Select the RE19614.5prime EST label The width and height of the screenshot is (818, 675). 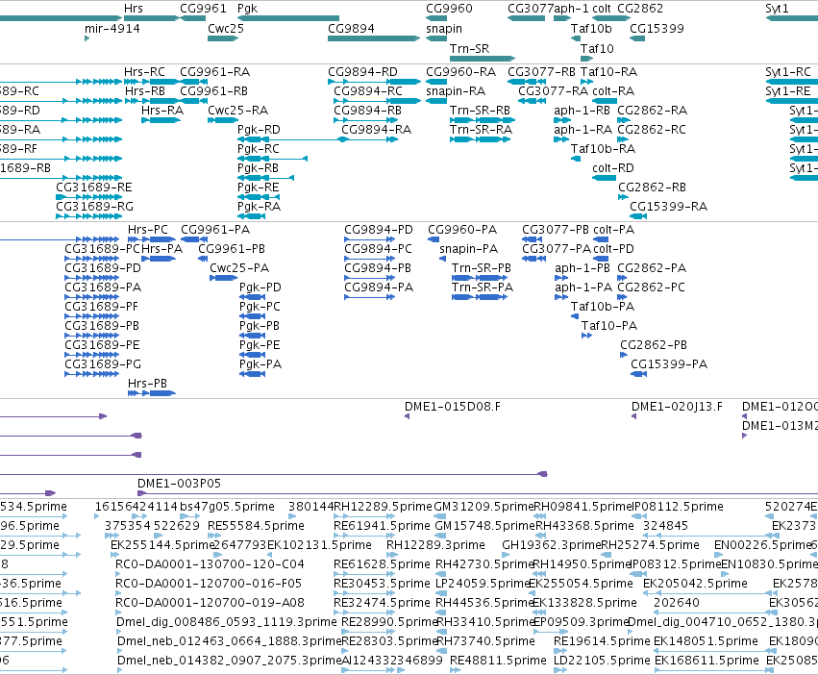tap(602, 641)
